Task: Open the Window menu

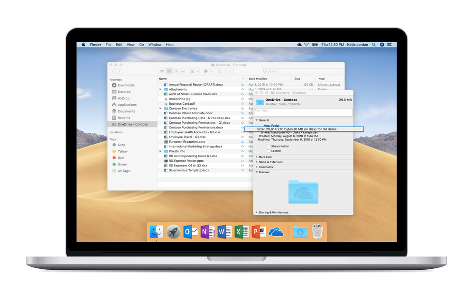Action: click(x=155, y=45)
